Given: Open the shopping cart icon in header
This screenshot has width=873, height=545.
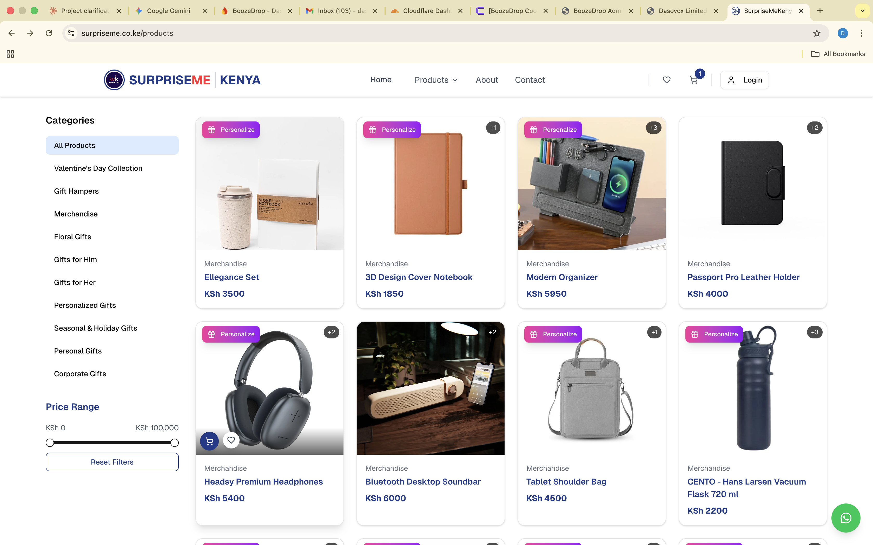Looking at the screenshot, I should (x=693, y=80).
